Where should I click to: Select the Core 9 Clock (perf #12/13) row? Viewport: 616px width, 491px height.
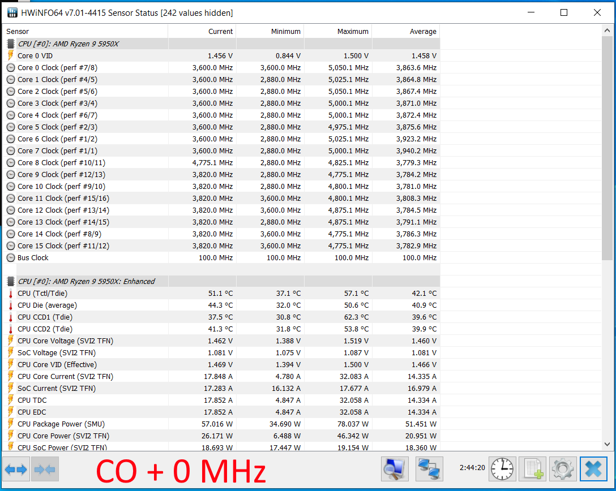pos(221,174)
